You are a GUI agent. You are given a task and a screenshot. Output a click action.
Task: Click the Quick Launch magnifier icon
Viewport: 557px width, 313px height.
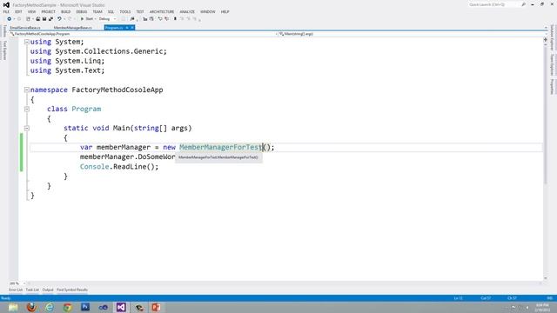[524, 4]
